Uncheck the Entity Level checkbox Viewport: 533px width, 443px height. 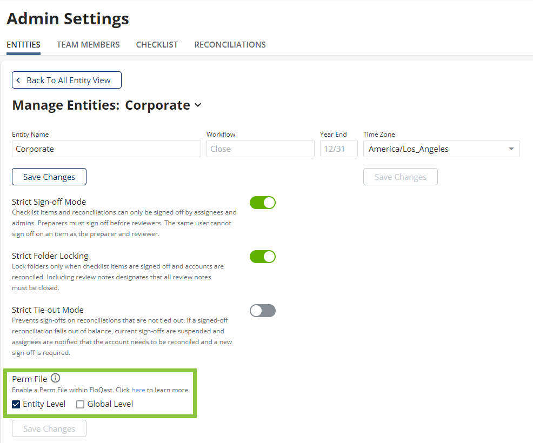[x=16, y=404]
